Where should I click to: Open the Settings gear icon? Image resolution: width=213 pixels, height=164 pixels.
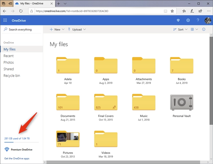click(188, 20)
